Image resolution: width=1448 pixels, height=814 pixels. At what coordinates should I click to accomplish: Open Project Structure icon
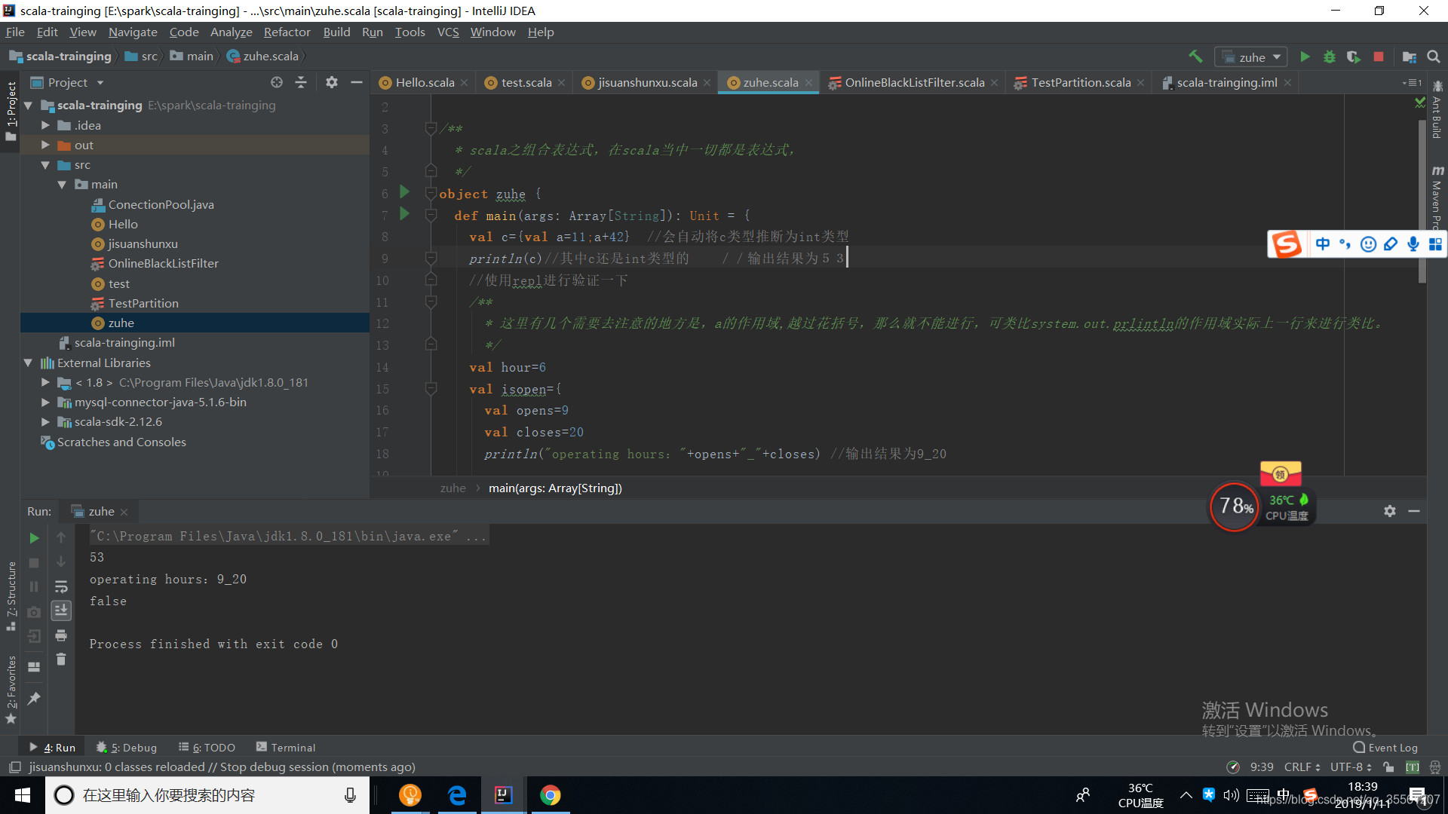pyautogui.click(x=1409, y=57)
